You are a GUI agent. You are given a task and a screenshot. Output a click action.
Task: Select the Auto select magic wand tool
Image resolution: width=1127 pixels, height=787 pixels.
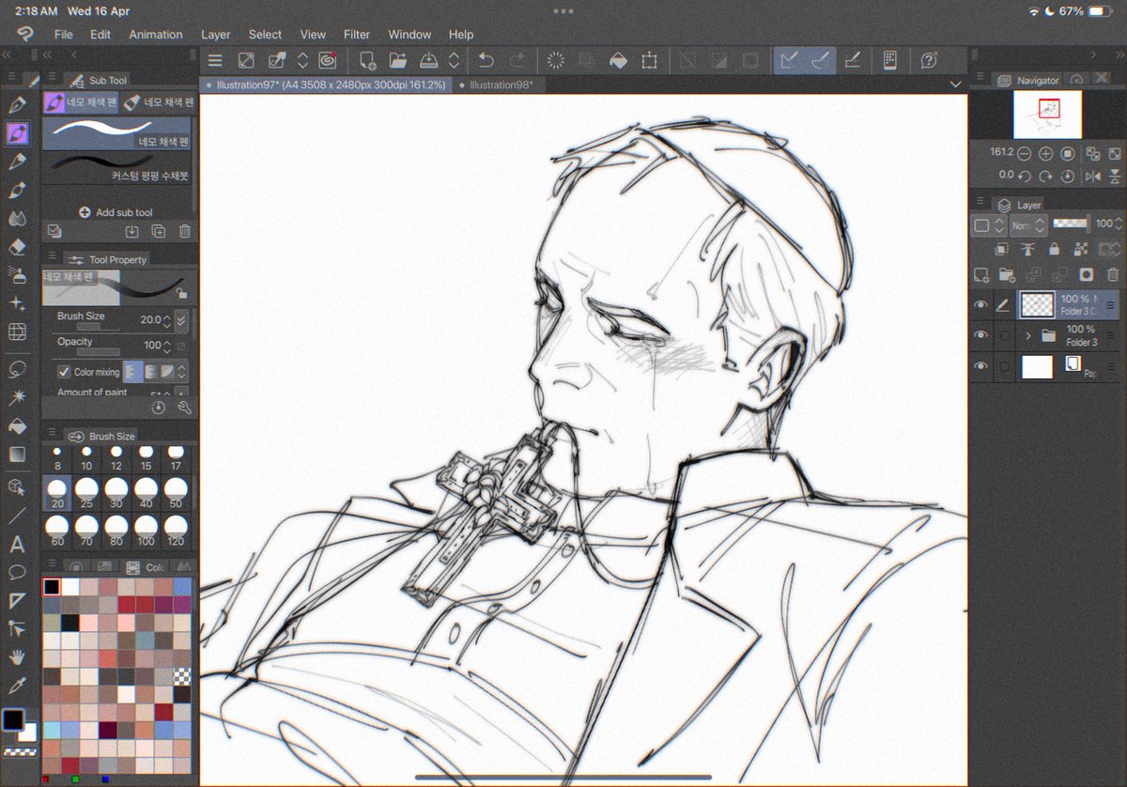[x=17, y=398]
